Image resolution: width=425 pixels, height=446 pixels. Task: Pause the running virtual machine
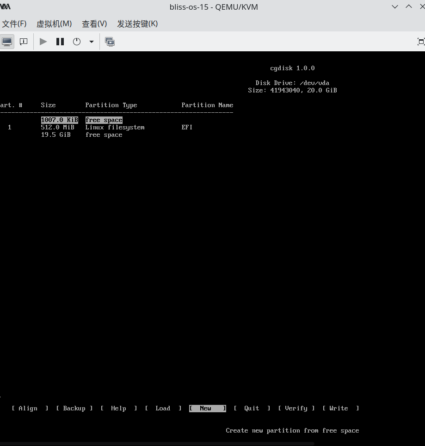(x=60, y=42)
